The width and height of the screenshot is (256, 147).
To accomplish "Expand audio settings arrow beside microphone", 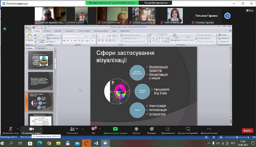I will pos(18,129).
